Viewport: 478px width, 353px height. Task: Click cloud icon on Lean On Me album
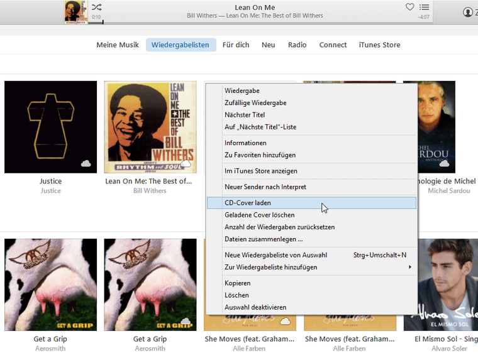tap(186, 164)
